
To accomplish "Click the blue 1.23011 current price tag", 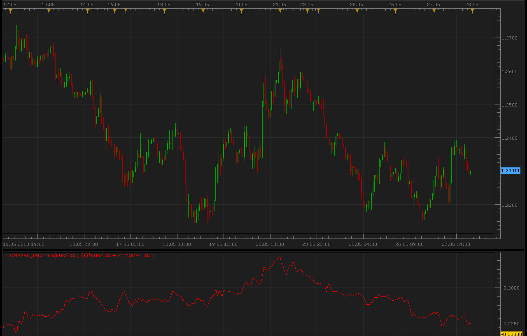I will [511, 171].
